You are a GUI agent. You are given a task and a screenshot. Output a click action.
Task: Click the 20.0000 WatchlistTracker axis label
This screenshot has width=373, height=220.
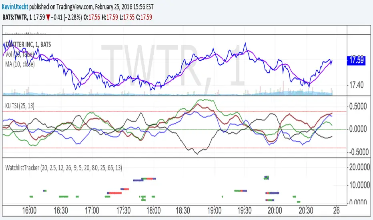pyautogui.click(x=359, y=168)
